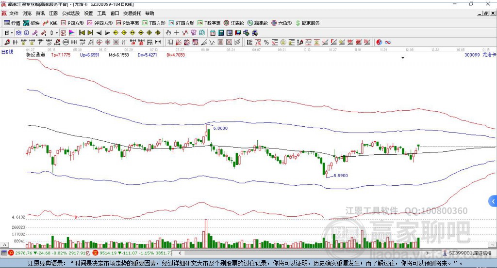497x268 pixels.
Task: Select the percent sign retracement tool
Action: pyautogui.click(x=266, y=43)
